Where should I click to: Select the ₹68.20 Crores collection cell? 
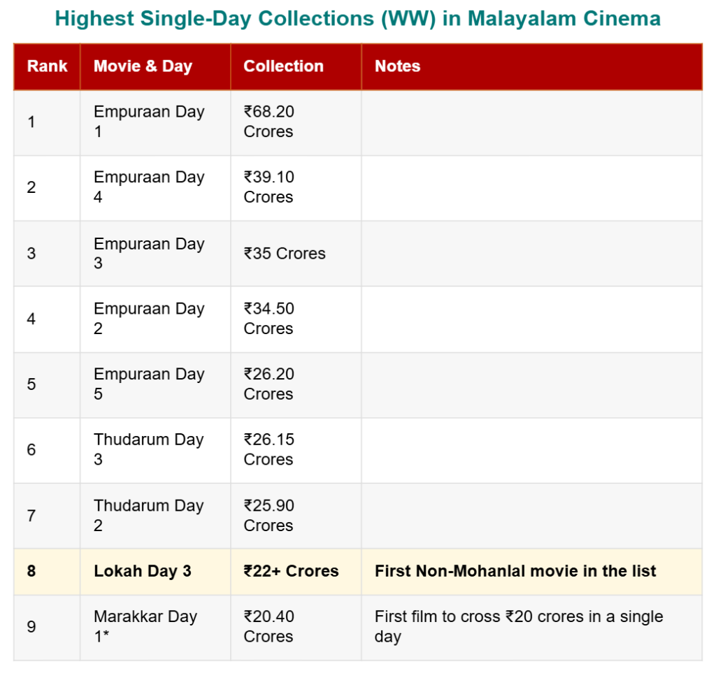[269, 122]
